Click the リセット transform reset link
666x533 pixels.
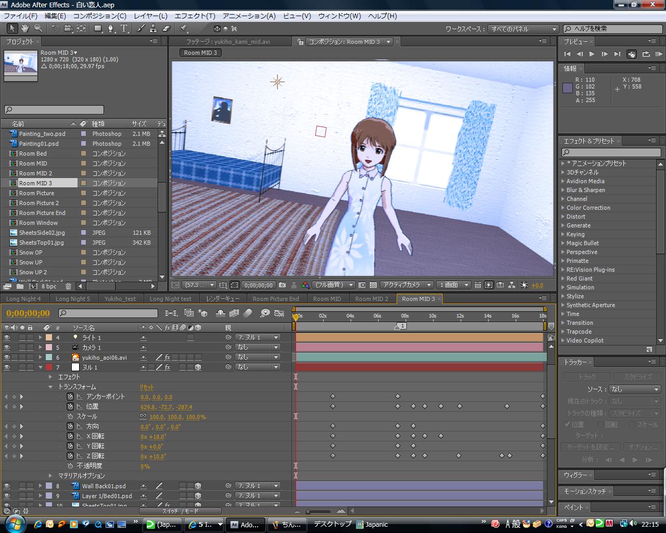point(147,387)
